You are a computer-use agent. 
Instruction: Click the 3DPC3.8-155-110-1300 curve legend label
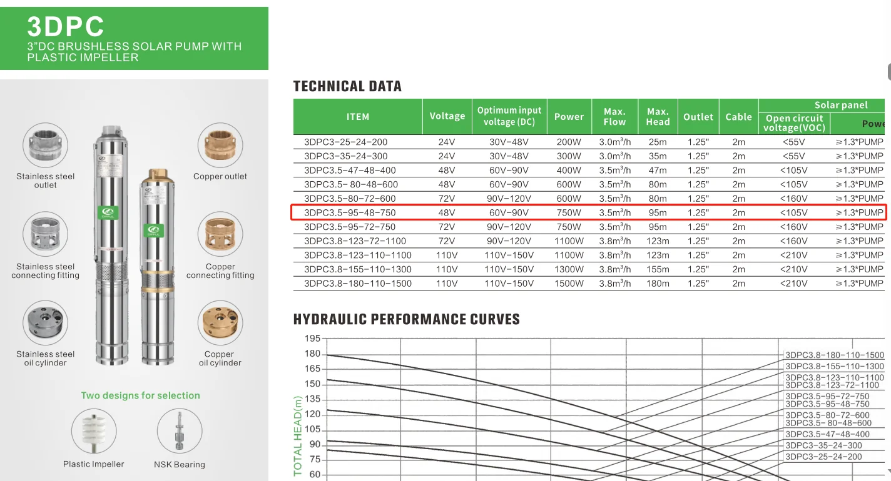tap(835, 367)
